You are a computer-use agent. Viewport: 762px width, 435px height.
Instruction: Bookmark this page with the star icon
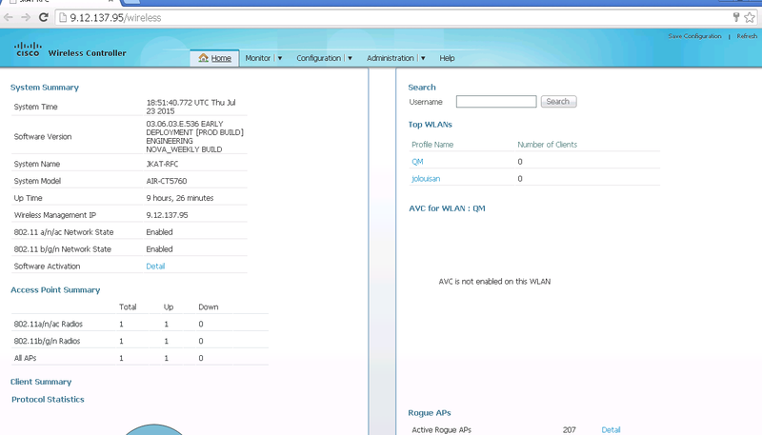750,17
